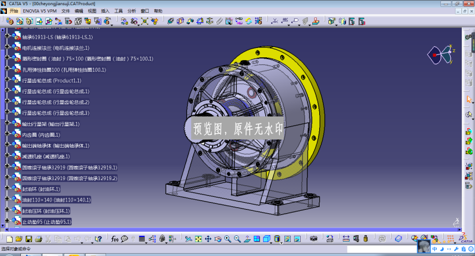475x256 pixels.
Task: Click the Coincidence Constraint icon
Action: pos(170,21)
